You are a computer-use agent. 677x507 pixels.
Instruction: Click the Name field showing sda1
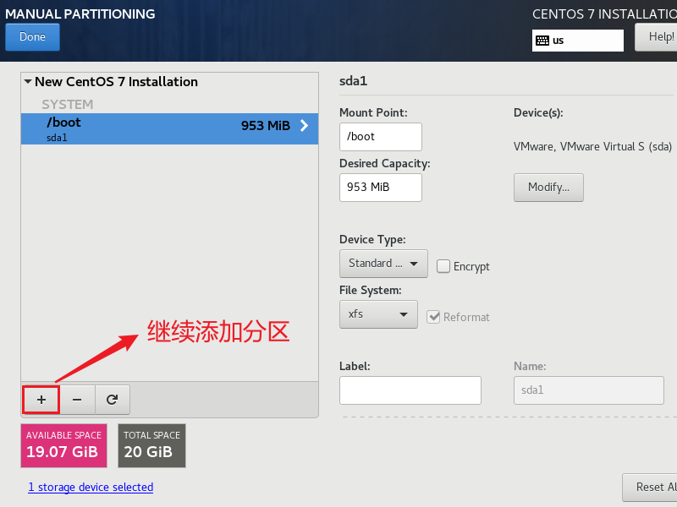(x=588, y=390)
